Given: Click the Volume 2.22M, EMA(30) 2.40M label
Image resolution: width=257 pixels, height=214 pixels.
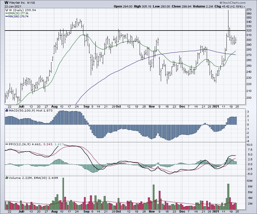Looking at the screenshot, I should tap(33, 178).
